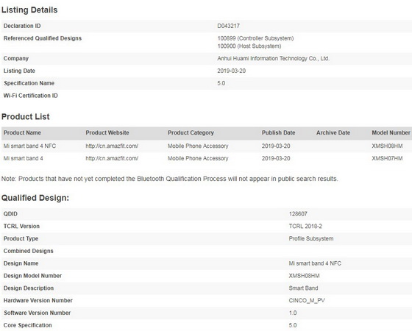Select the Mobile Phone Accessory category in the NFC row
The width and height of the screenshot is (412, 331).
198,146
